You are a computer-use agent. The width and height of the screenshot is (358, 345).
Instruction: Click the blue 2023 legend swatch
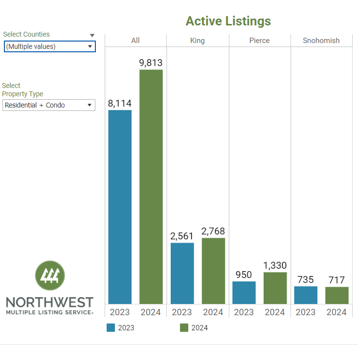pyautogui.click(x=111, y=328)
